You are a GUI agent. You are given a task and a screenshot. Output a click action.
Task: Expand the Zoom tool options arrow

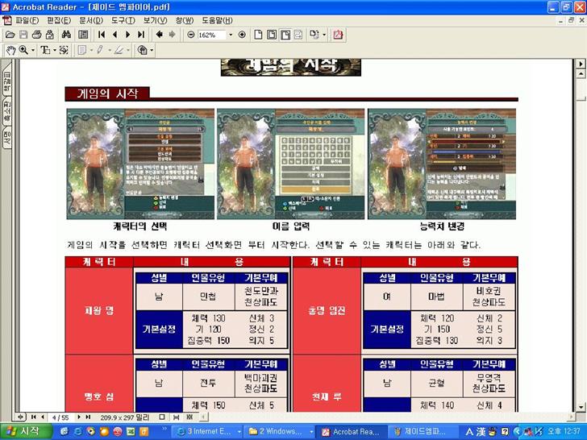click(x=33, y=50)
